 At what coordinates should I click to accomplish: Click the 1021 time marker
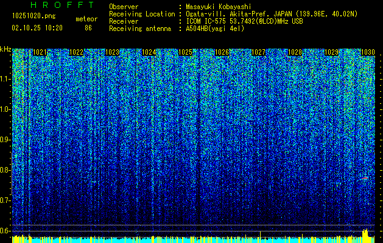40,52
